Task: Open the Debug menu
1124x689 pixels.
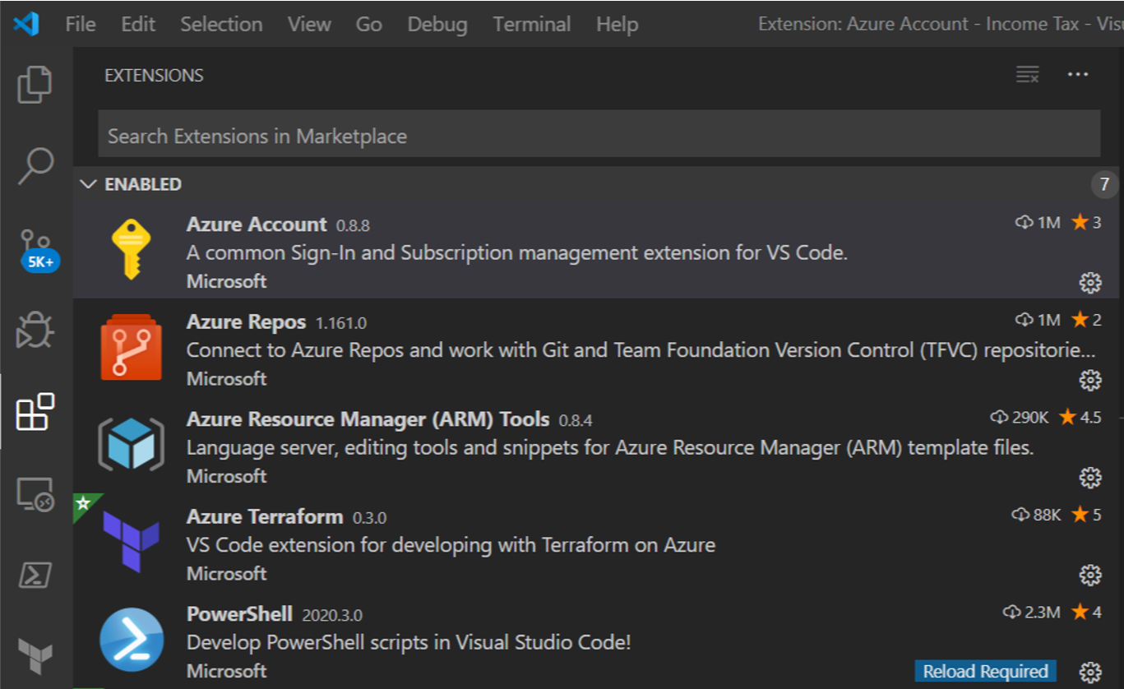Action: [437, 24]
